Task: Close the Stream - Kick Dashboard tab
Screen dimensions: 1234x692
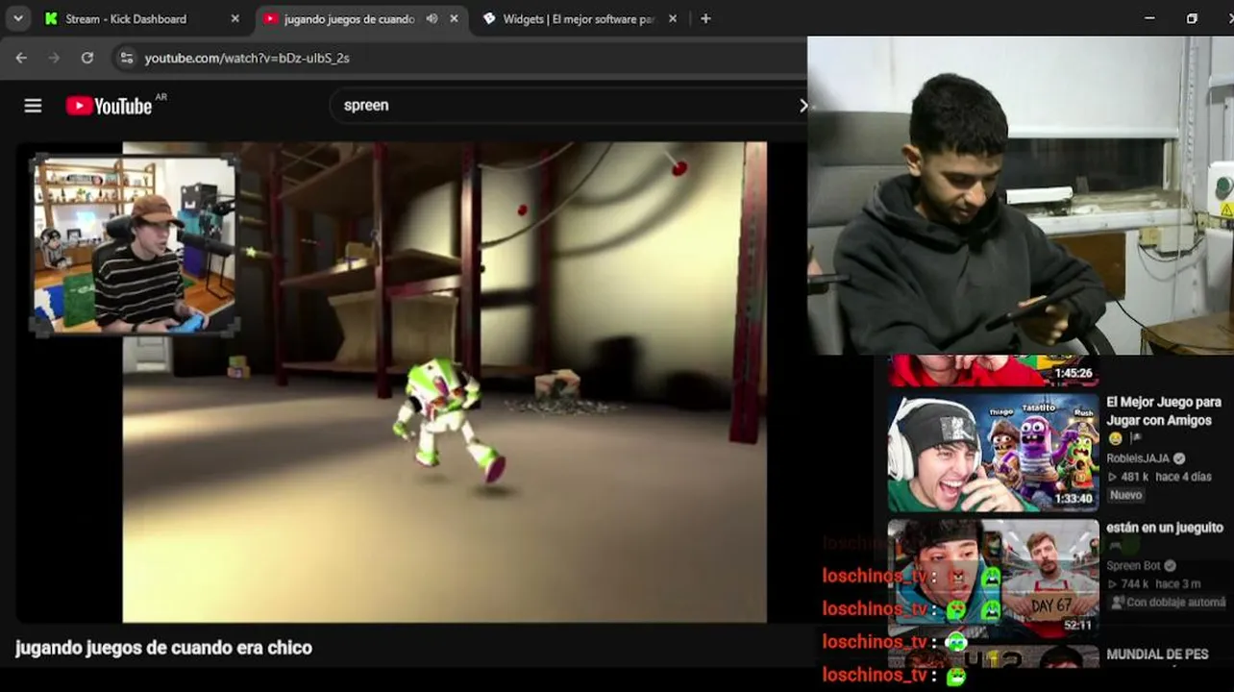Action: (x=235, y=19)
